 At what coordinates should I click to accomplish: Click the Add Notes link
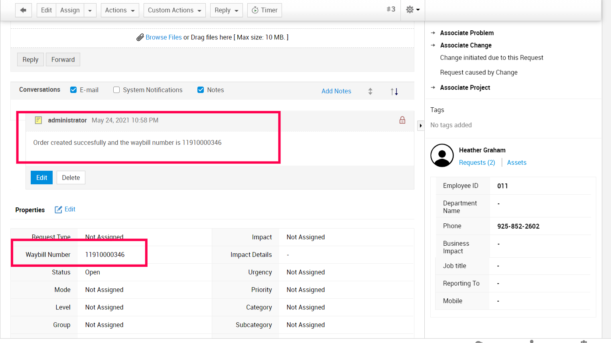[336, 91]
